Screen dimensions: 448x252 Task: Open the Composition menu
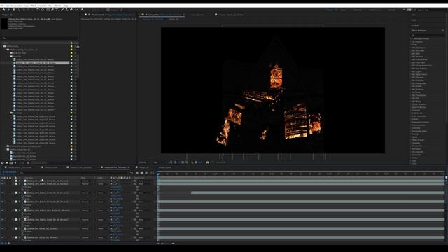[16, 6]
